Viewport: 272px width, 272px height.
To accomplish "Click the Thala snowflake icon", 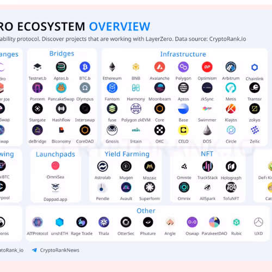I will 104,222.
